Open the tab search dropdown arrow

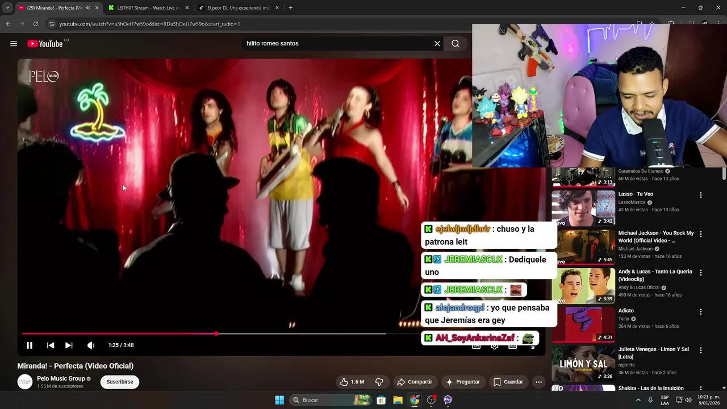pyautogui.click(x=7, y=8)
